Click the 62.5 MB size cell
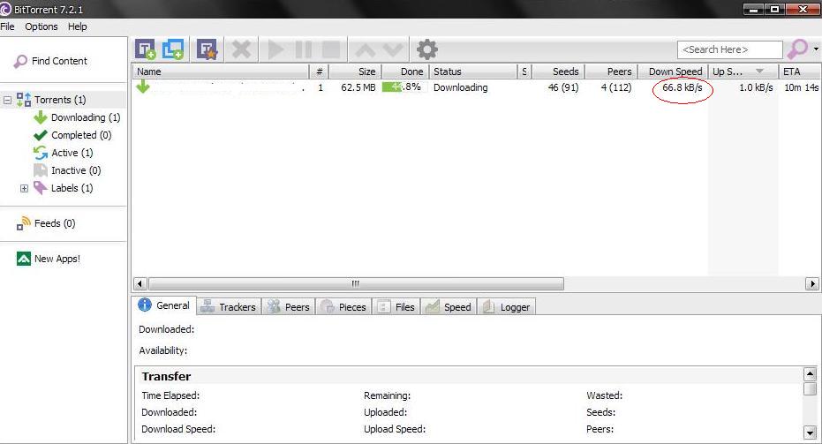Image resolution: width=822 pixels, height=444 pixels. point(358,87)
